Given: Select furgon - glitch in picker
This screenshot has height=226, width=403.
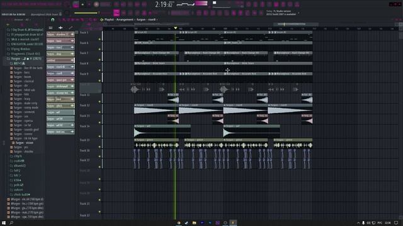Looking at the screenshot, I should click(x=60, y=105).
